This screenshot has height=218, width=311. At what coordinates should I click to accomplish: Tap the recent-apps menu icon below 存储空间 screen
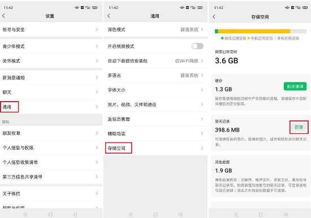(x=236, y=215)
